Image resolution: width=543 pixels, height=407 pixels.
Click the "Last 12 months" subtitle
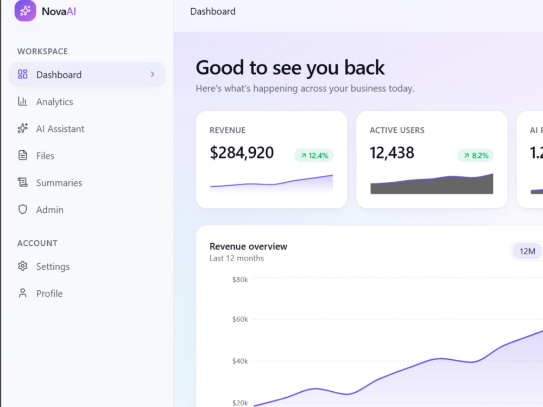[x=237, y=258]
